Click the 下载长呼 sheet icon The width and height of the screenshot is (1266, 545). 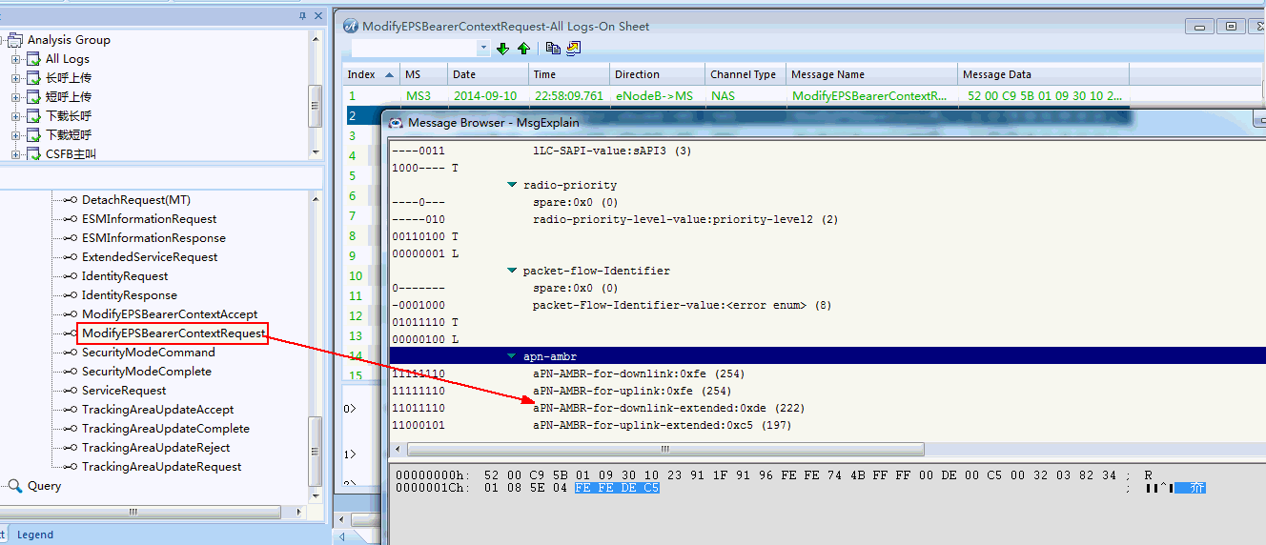coord(33,116)
